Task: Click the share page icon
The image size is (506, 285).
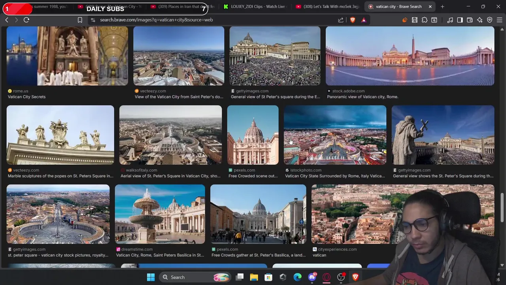Action: tap(341, 20)
